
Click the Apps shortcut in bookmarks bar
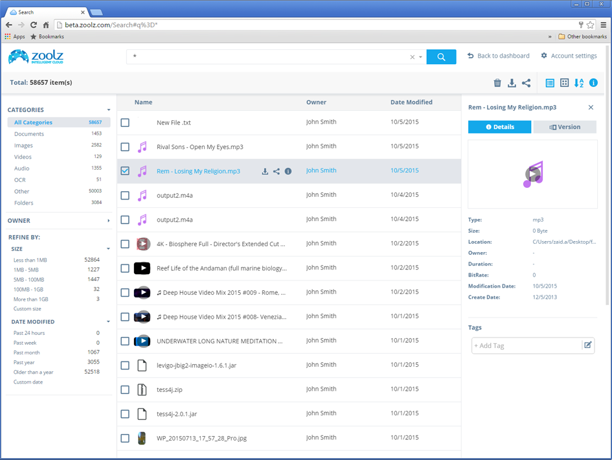coord(15,36)
